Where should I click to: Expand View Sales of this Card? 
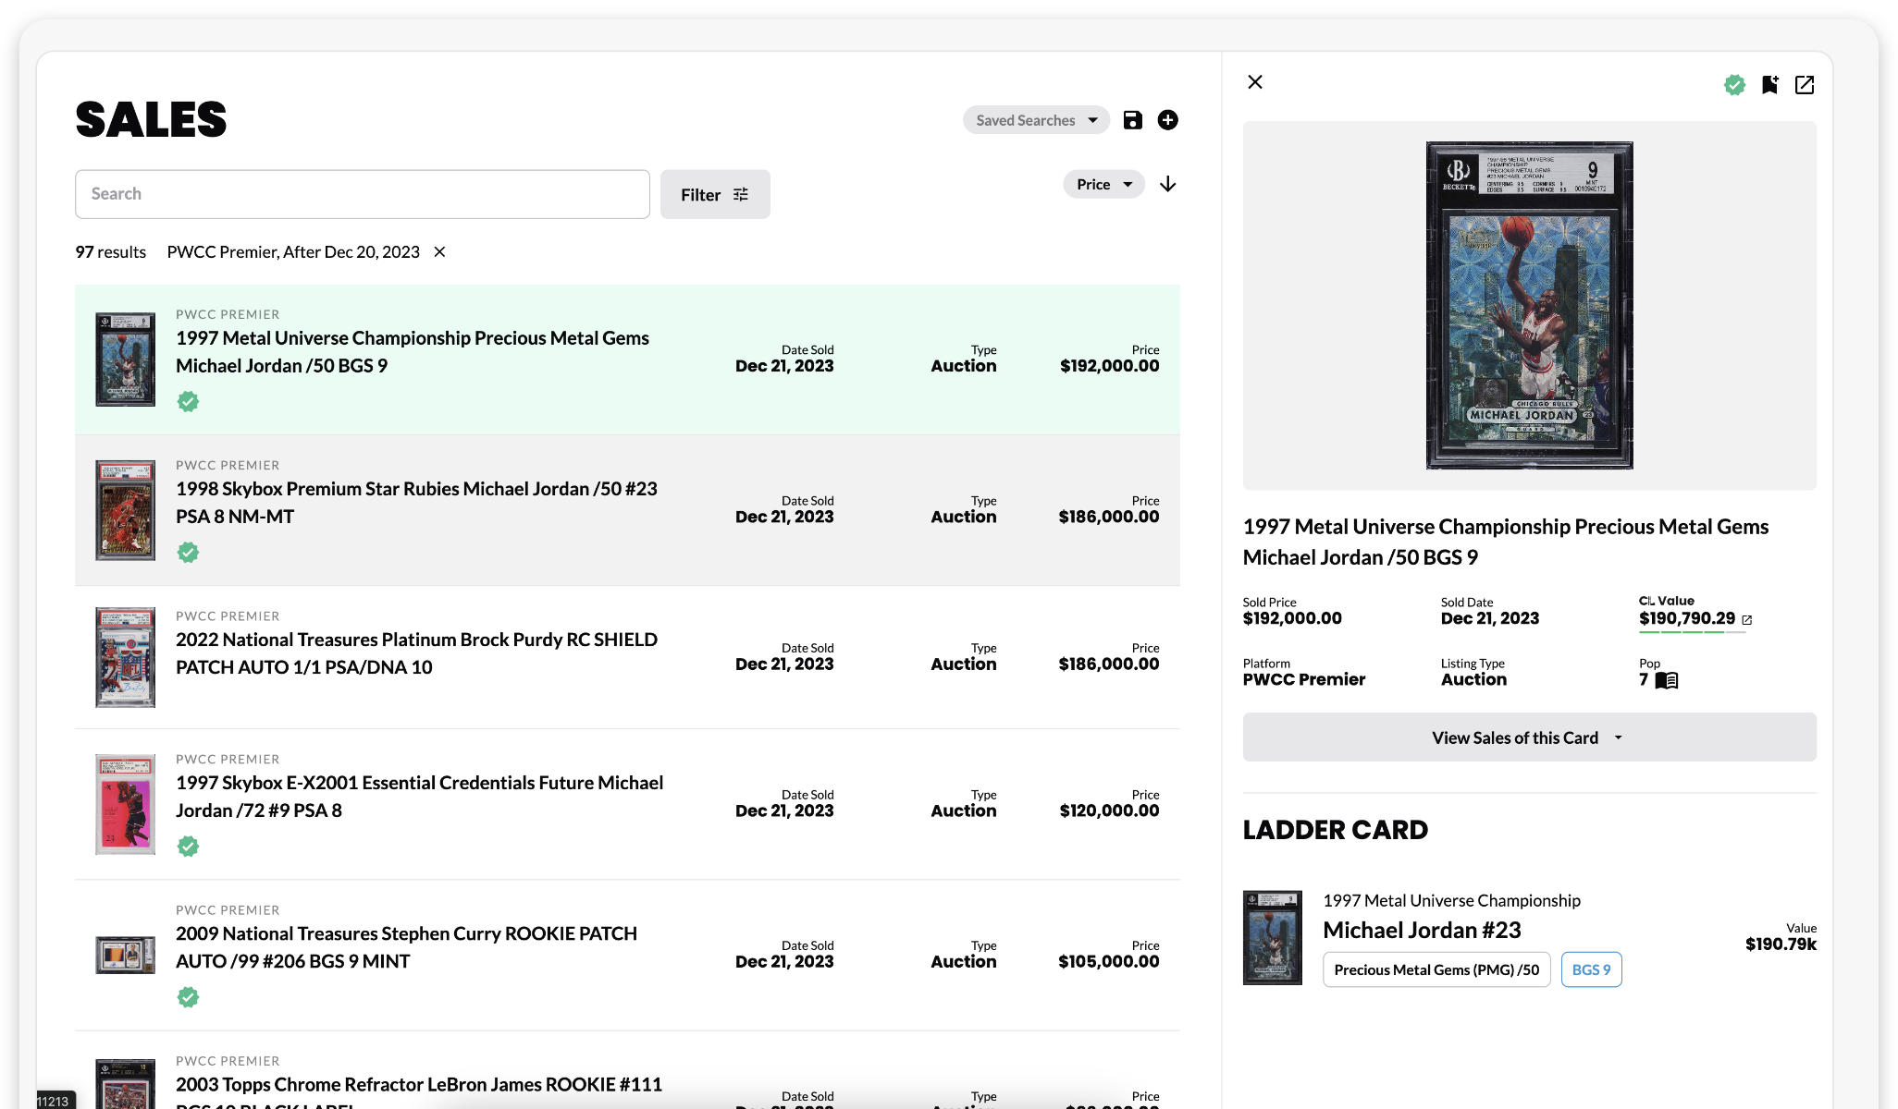1529,737
